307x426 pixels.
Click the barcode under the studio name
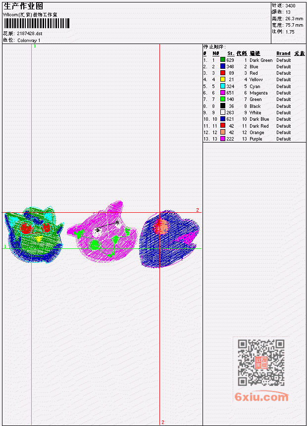tap(37, 23)
